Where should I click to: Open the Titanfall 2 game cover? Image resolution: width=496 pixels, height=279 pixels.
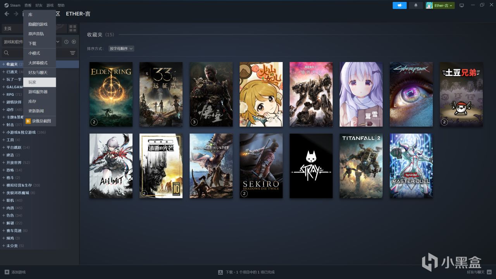click(361, 166)
